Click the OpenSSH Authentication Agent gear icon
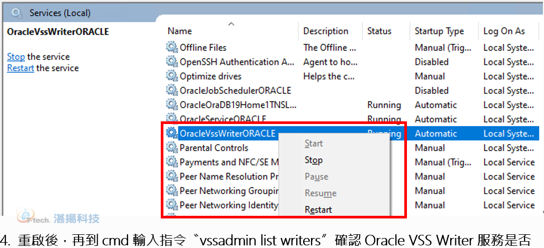The width and height of the screenshot is (544, 248). (x=171, y=62)
